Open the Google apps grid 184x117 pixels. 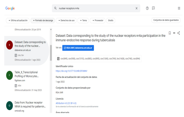tap(179, 8)
